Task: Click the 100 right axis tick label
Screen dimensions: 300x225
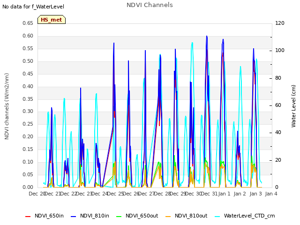Action: point(280,50)
